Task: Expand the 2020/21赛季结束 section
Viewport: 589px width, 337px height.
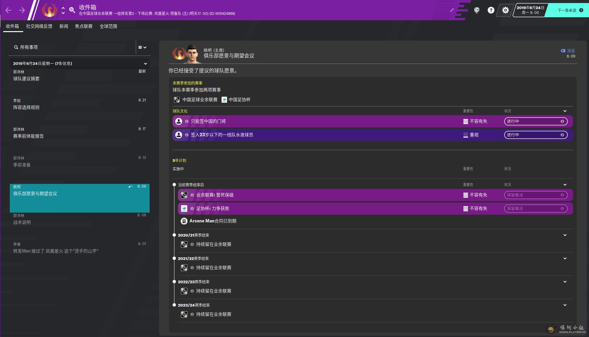Action: (x=565, y=235)
